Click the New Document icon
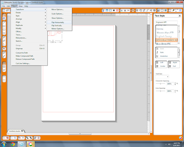Viewport: 184px width, 147px height. coord(4,10)
